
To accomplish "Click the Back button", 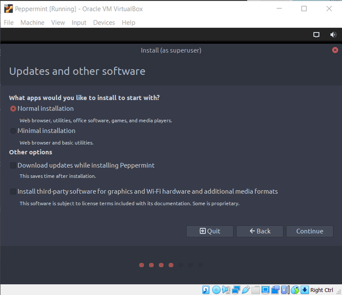I will point(260,231).
